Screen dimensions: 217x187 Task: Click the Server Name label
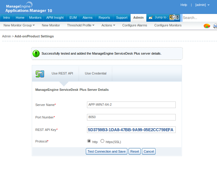coord(45,105)
